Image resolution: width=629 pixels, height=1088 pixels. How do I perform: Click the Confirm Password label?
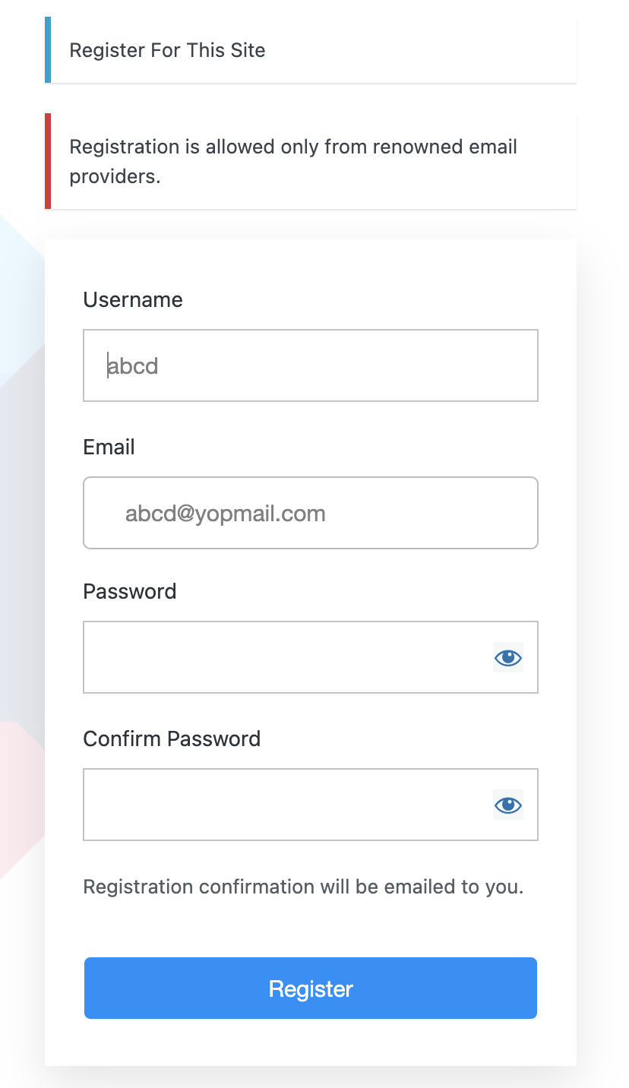coord(172,739)
